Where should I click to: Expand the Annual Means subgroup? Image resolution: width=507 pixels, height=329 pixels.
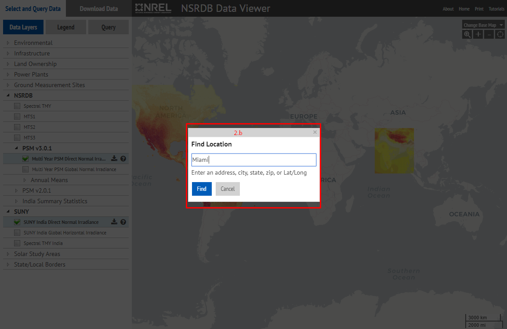tap(25, 180)
